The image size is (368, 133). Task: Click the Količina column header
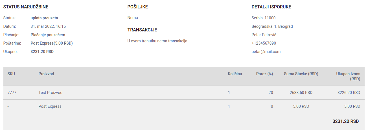point(235,74)
